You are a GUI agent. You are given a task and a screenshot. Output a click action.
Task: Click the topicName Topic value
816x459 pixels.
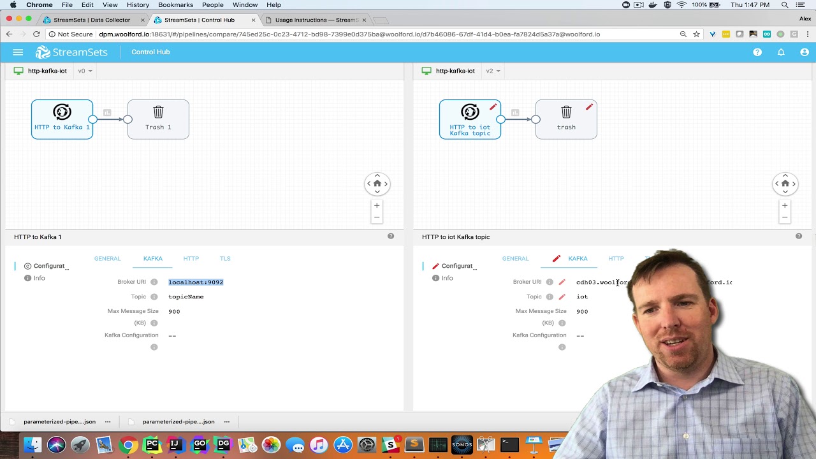tap(186, 296)
